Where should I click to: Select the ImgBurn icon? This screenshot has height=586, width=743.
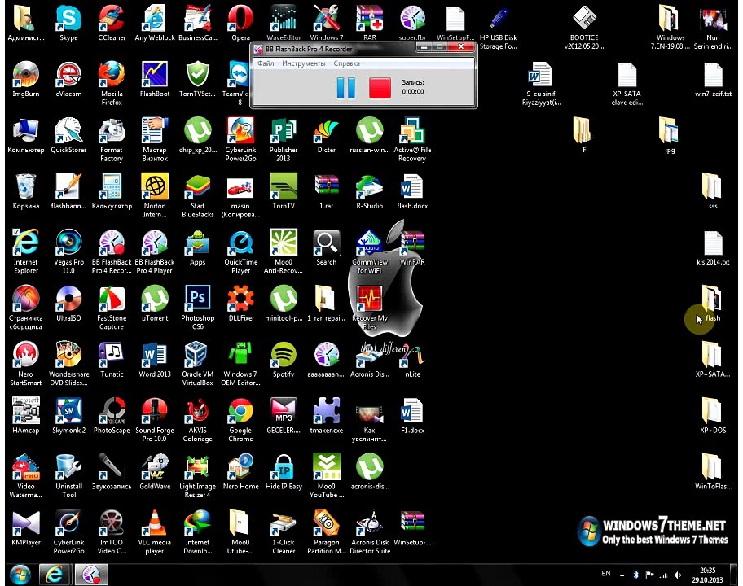(25, 79)
